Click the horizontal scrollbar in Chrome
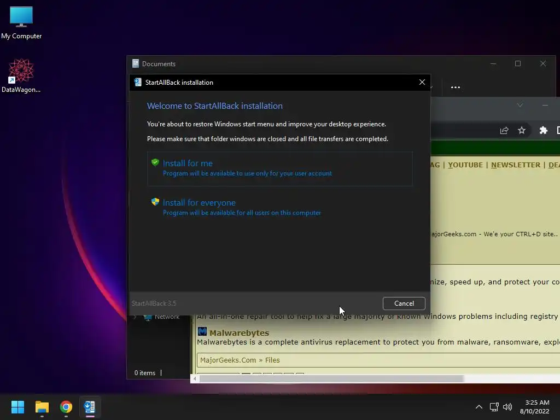Image resolution: width=560 pixels, height=420 pixels. (x=331, y=378)
